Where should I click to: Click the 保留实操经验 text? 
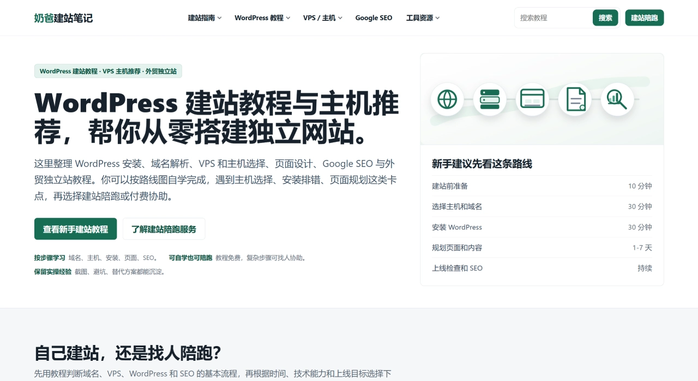coord(53,271)
